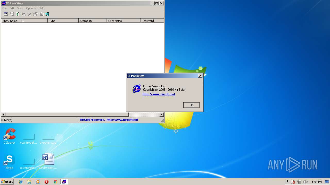This screenshot has width=330, height=185.
Task: Click the Refresh toolbar icon
Action: [x=18, y=14]
